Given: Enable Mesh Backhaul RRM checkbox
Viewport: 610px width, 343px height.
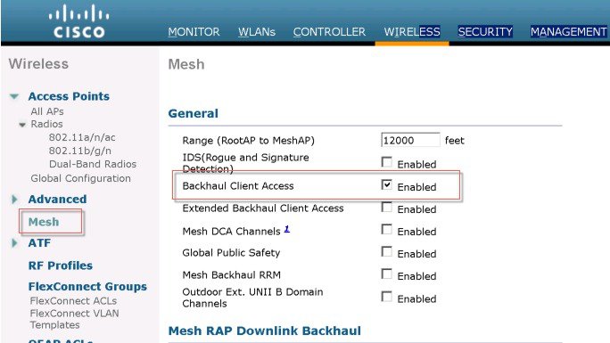Looking at the screenshot, I should pos(386,274).
